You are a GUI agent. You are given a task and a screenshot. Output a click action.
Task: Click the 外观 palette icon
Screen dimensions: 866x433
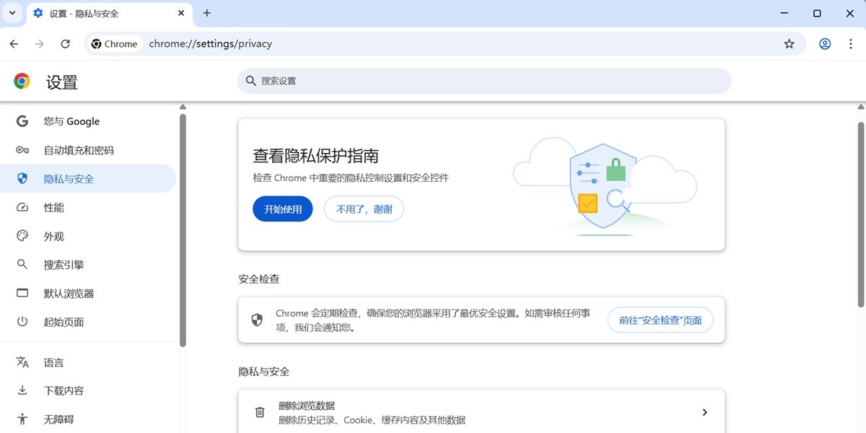22,236
